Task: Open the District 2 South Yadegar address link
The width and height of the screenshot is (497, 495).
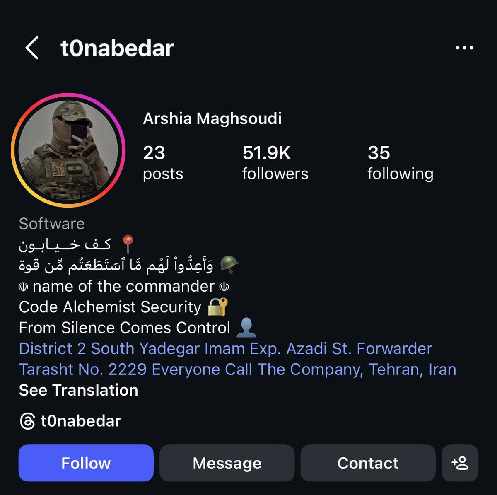Action: 225,349
